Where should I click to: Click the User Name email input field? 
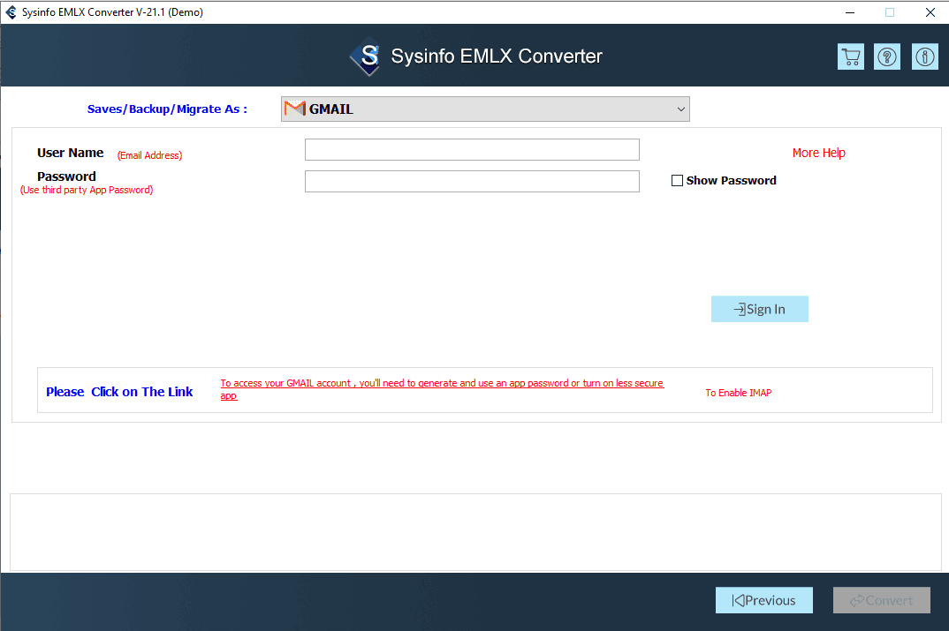click(472, 150)
